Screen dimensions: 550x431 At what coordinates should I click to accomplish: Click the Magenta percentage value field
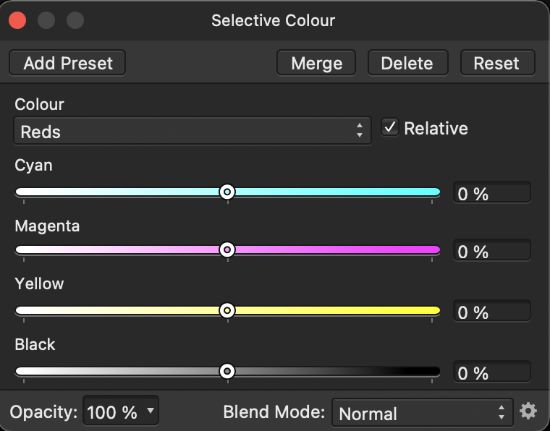pyautogui.click(x=492, y=250)
